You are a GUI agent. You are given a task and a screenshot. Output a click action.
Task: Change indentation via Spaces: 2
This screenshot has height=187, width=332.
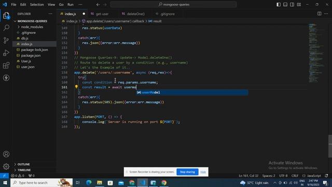pos(269,176)
